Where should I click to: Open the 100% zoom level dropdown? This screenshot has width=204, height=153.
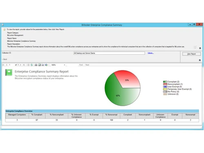click(x=58, y=65)
